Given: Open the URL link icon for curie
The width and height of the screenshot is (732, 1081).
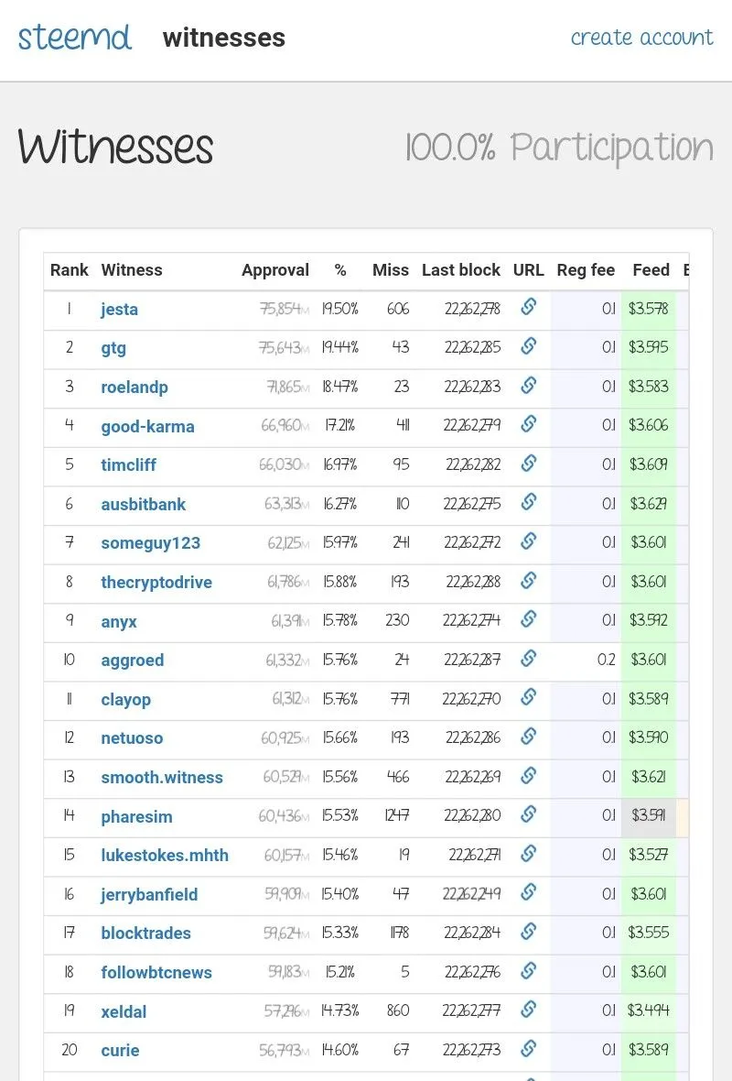Looking at the screenshot, I should [528, 1048].
